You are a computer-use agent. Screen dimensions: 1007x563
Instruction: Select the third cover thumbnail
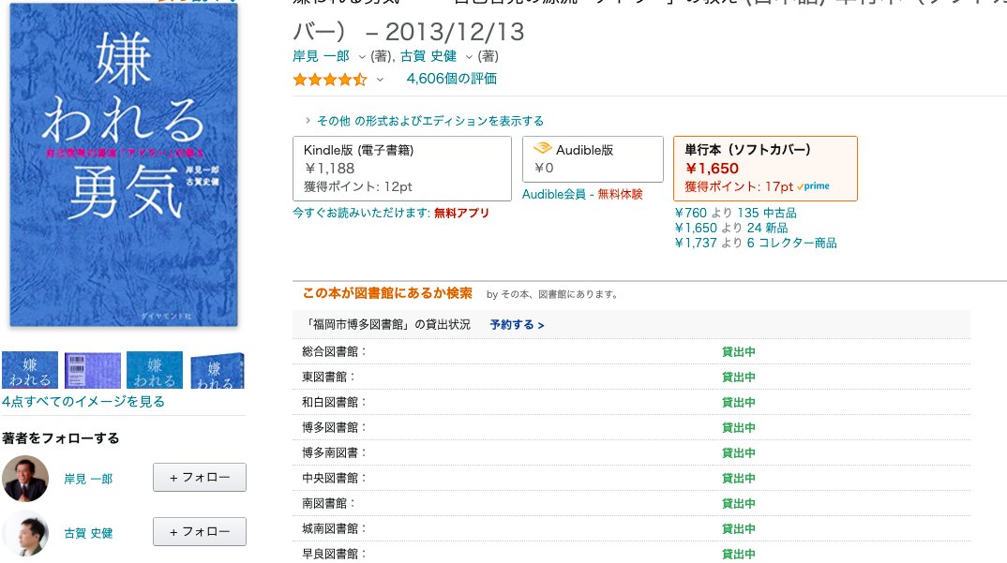(x=155, y=370)
